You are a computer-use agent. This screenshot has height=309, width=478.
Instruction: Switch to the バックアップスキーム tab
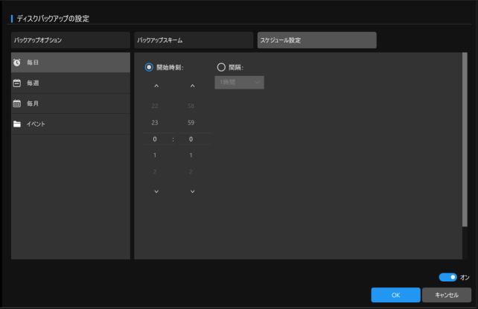194,40
